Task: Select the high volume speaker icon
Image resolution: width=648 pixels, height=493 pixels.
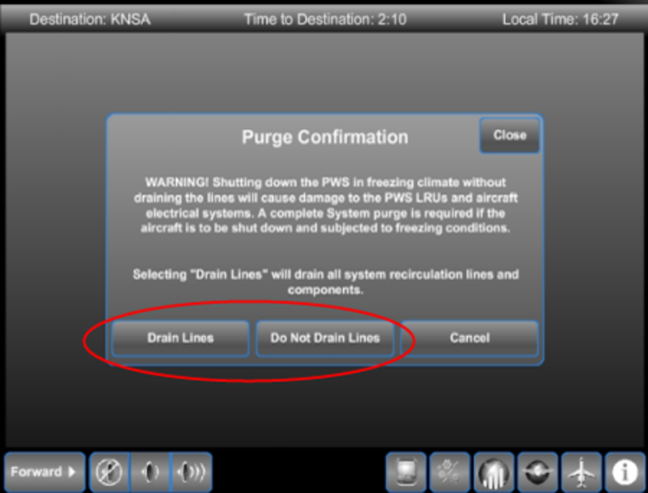Action: pyautogui.click(x=191, y=472)
